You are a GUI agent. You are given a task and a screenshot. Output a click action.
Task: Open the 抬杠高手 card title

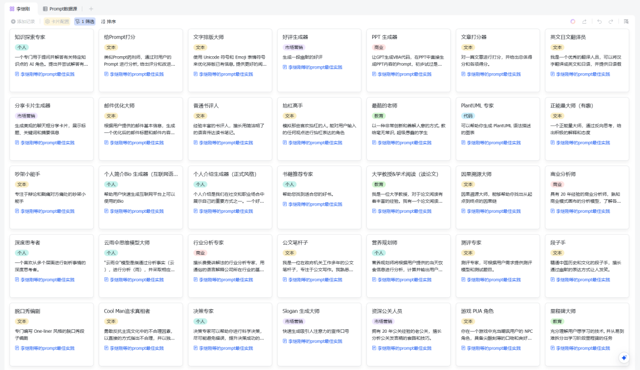coord(293,105)
